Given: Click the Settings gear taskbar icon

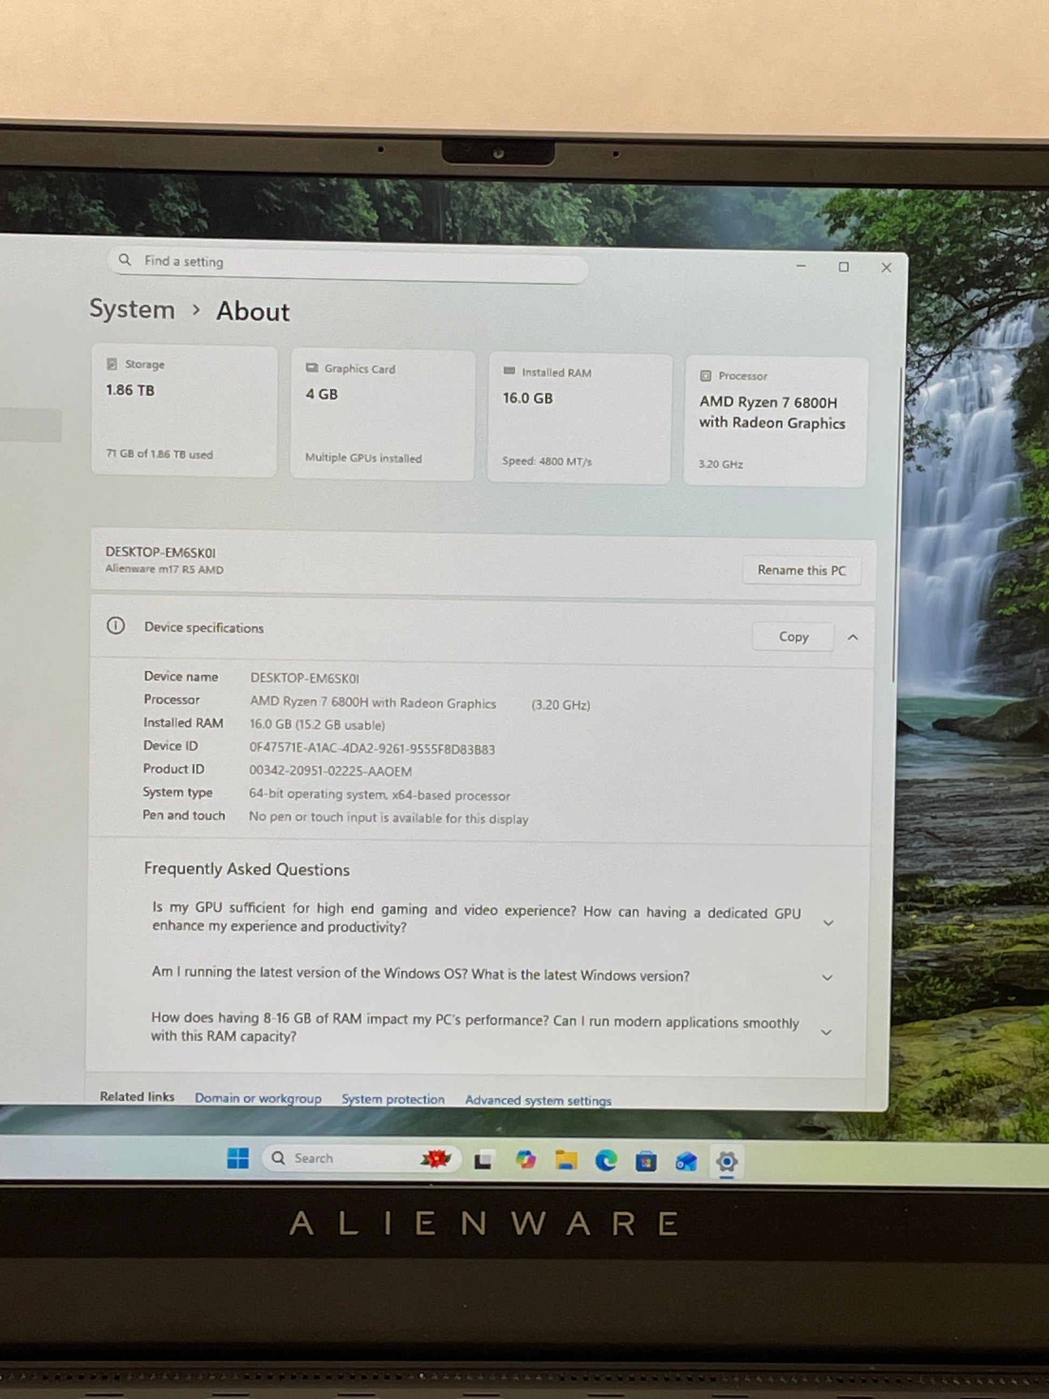Looking at the screenshot, I should tap(727, 1162).
